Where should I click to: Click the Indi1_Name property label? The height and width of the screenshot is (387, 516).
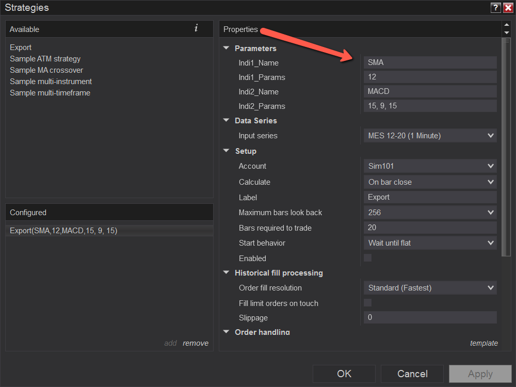click(x=259, y=63)
